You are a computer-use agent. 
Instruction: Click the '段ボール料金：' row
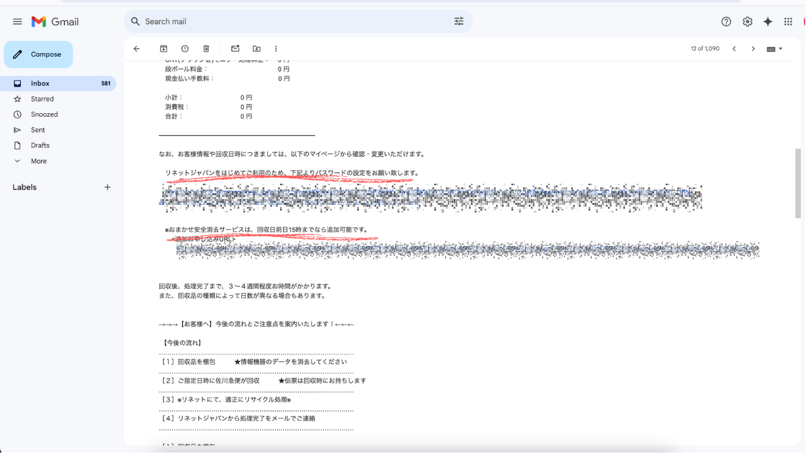228,70
